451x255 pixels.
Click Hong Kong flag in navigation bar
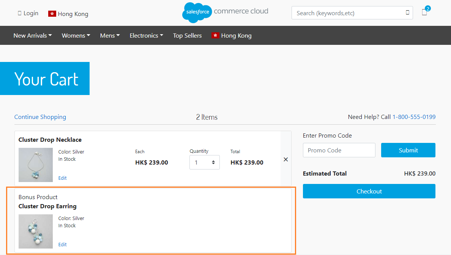[215, 35]
